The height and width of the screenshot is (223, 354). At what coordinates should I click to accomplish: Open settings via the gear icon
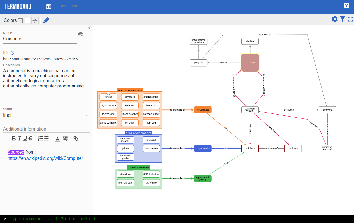tap(335, 19)
